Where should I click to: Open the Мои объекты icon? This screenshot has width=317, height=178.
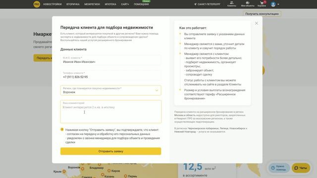pos(248,4)
